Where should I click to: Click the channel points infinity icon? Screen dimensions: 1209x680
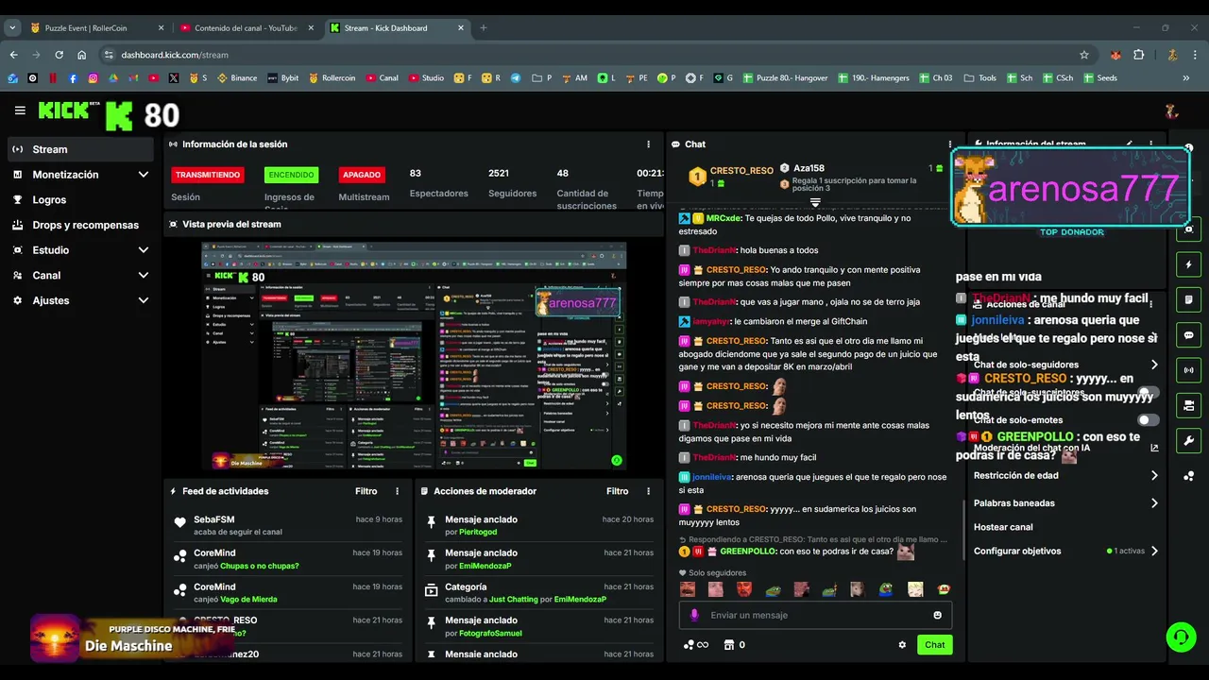coord(696,645)
